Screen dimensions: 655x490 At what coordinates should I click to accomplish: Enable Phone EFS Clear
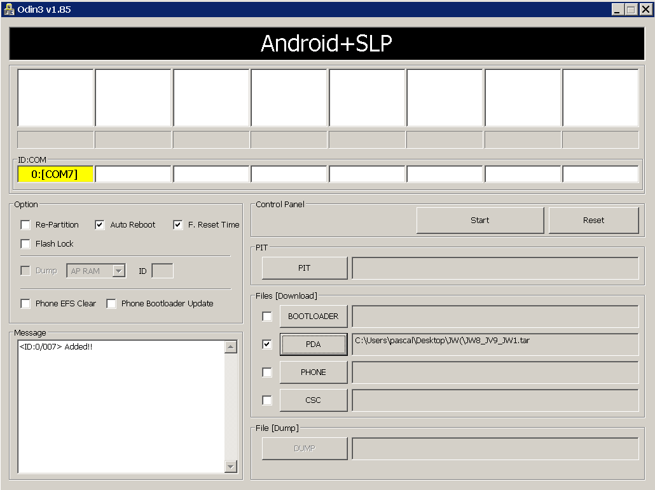click(25, 303)
